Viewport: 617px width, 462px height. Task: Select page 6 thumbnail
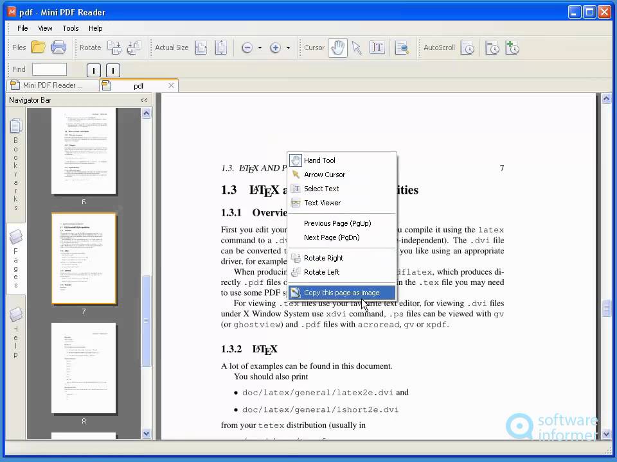coord(84,151)
